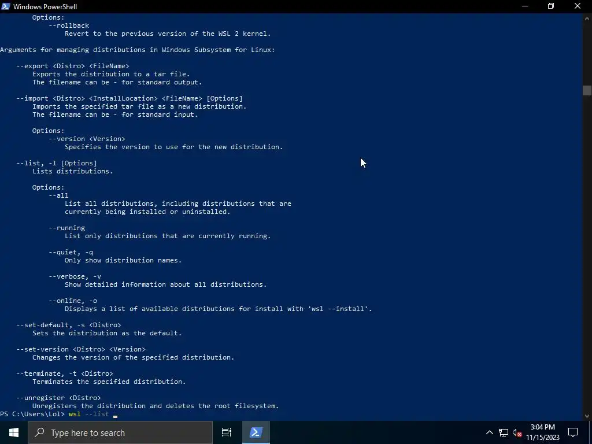Click the scrollbar down arrow
Image resolution: width=592 pixels, height=444 pixels.
click(587, 416)
